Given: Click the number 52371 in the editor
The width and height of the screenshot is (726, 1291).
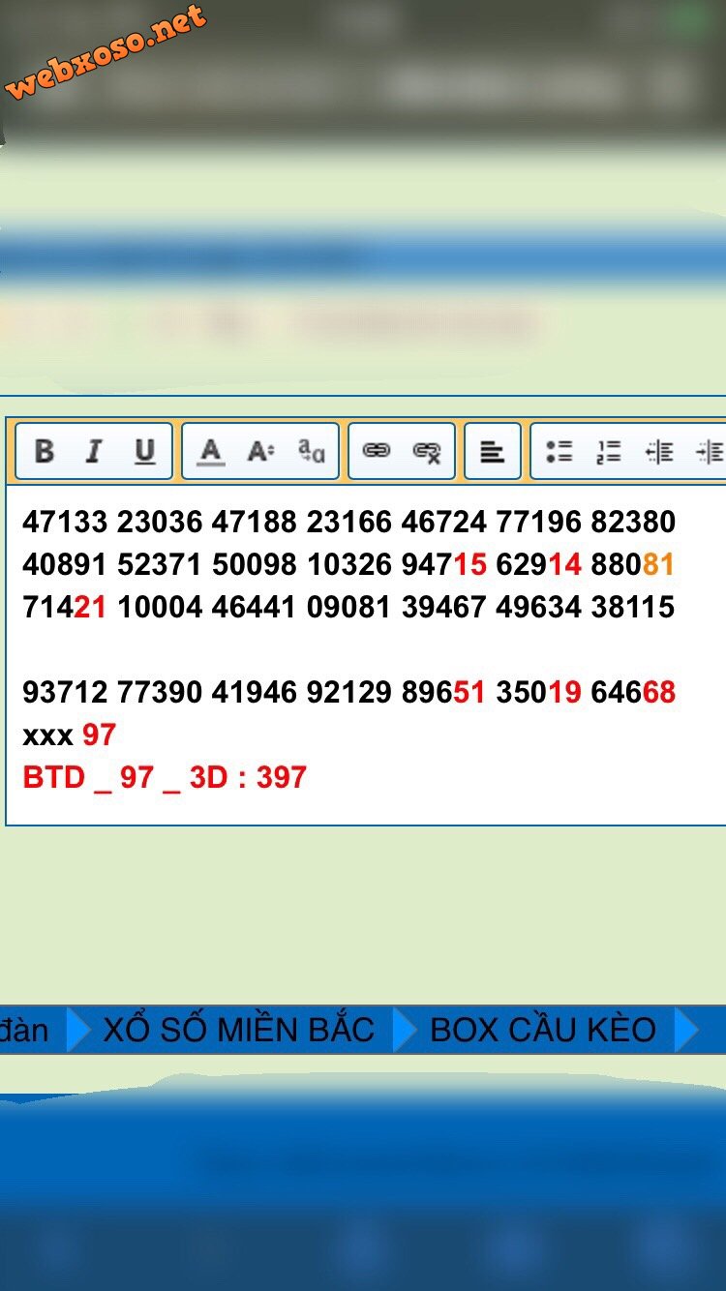Looking at the screenshot, I should click(160, 564).
